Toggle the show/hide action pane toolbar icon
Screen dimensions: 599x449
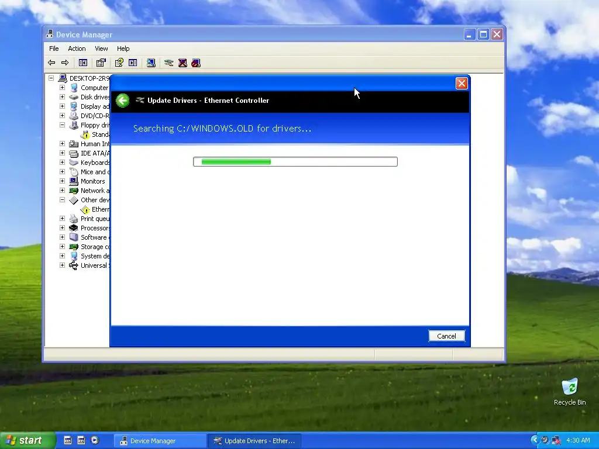(x=133, y=63)
